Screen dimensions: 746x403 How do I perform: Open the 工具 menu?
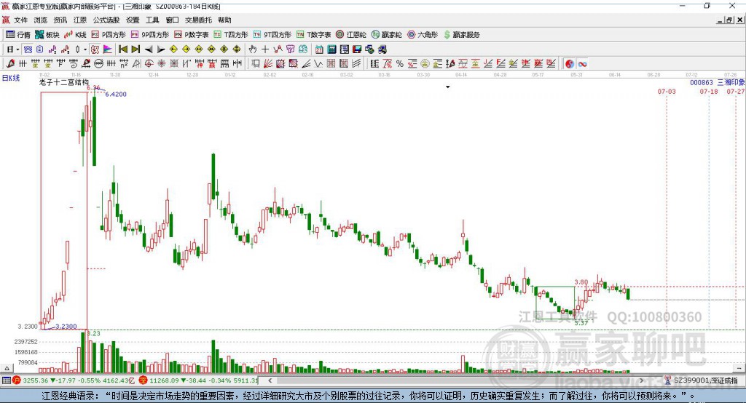152,20
